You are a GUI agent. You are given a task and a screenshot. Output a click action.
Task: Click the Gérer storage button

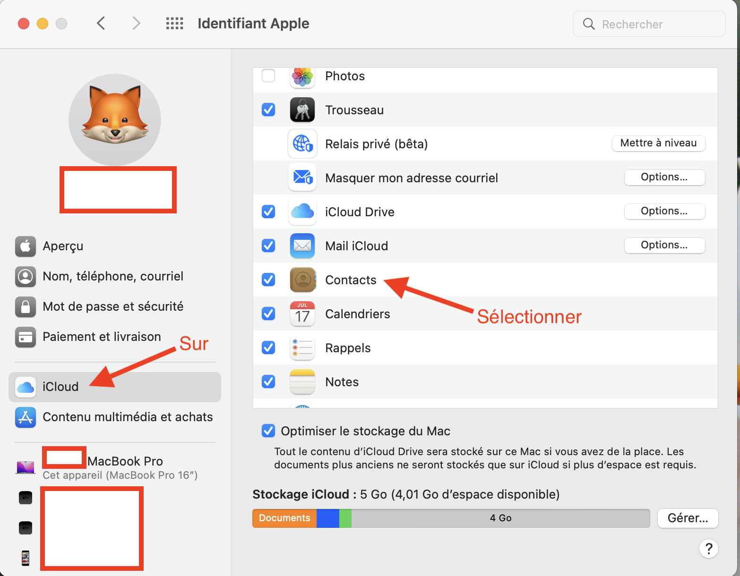pyautogui.click(x=688, y=518)
